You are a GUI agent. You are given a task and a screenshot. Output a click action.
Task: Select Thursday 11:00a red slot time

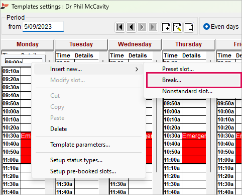click(172, 160)
